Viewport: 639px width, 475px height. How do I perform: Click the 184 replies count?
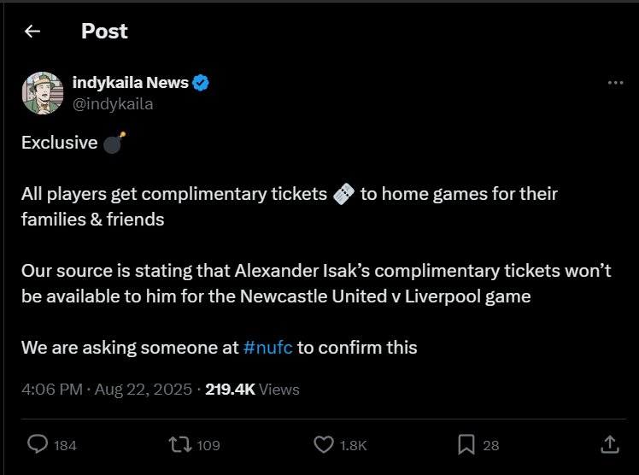65,445
